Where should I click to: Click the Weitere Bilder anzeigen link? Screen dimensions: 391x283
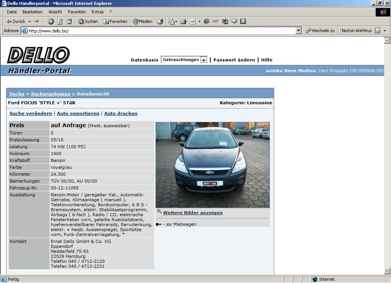(192, 213)
